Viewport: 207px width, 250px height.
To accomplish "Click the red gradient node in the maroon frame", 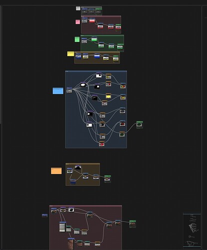I will click(92, 20).
